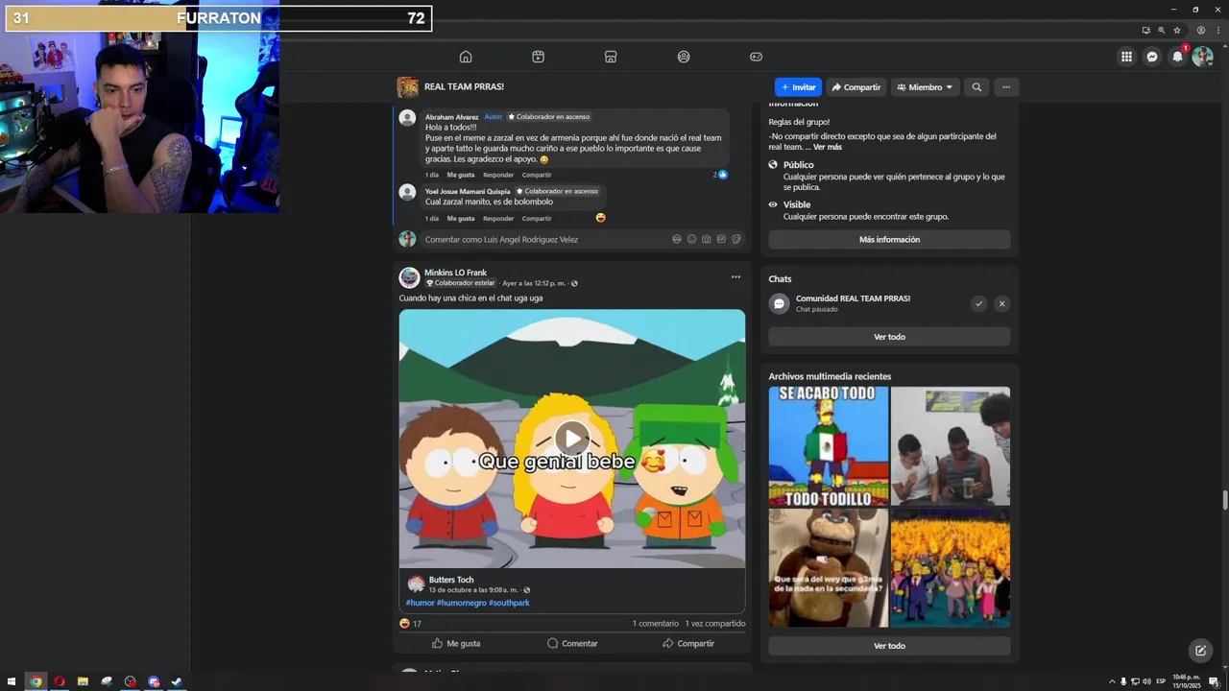Show who shared: 1 vez compartido
Screen dimensions: 1229x691
tap(715, 624)
